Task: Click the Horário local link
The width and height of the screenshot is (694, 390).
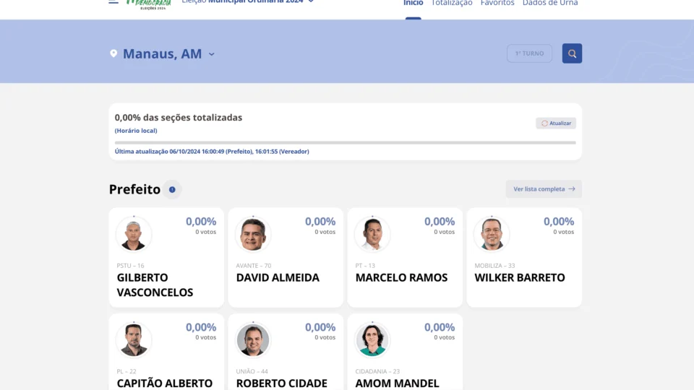Action: (136, 131)
